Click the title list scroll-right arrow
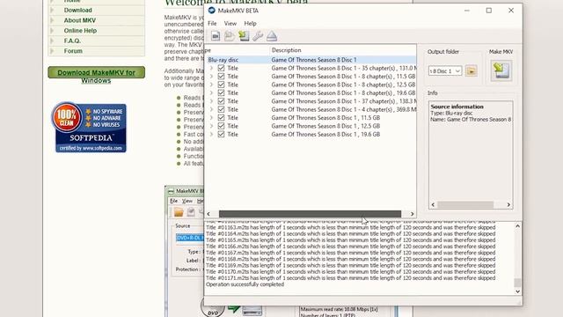 (x=413, y=214)
